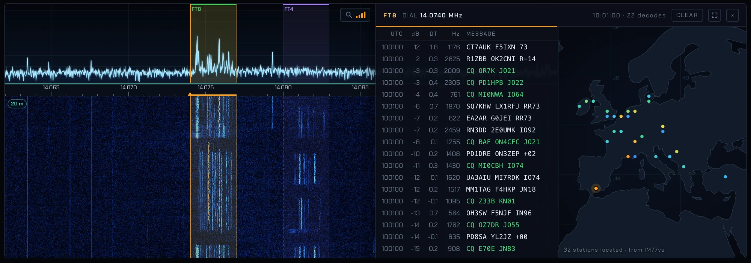Open the 20 m band badge
The height and width of the screenshot is (263, 751).
(x=17, y=104)
